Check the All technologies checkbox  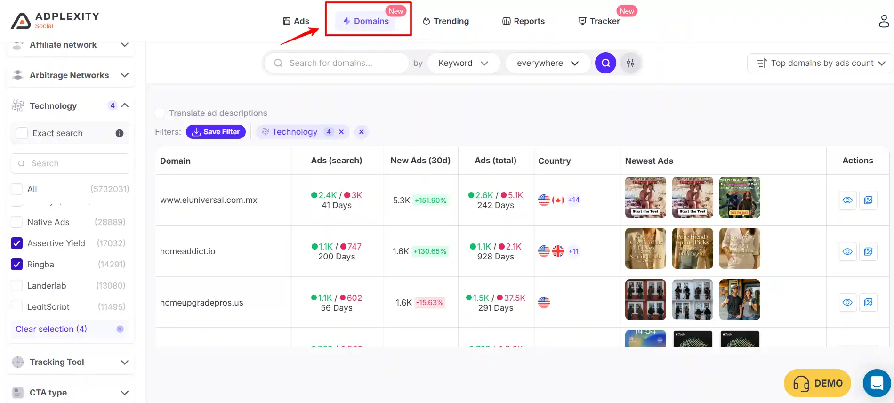point(16,189)
